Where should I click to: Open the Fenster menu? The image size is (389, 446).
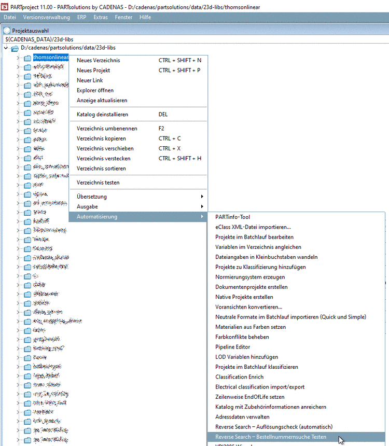click(x=123, y=17)
